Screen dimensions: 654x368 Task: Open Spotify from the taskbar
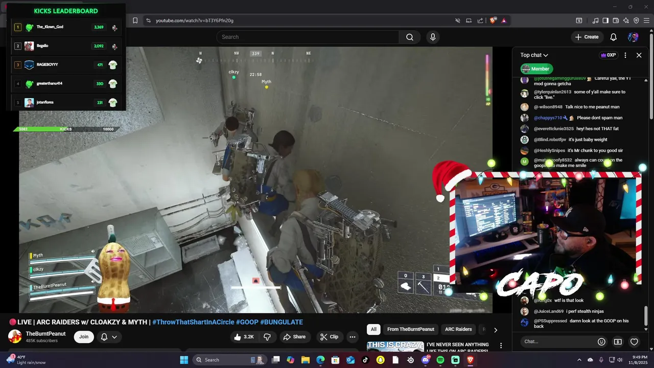[x=440, y=360]
